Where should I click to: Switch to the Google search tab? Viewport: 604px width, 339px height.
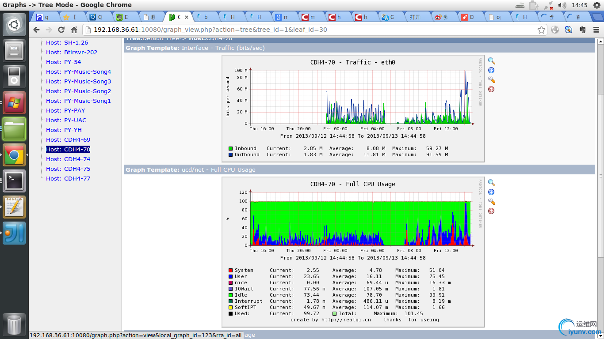(283, 17)
